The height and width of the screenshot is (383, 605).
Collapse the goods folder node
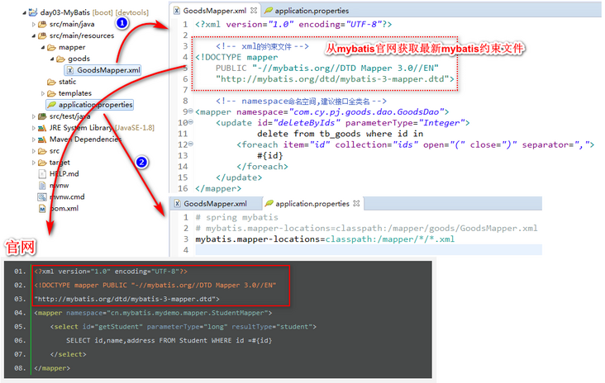pyautogui.click(x=52, y=59)
